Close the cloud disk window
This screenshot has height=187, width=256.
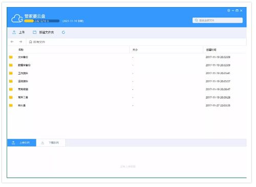(241, 11)
